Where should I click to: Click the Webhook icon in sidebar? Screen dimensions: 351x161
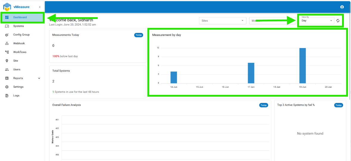tap(7, 43)
